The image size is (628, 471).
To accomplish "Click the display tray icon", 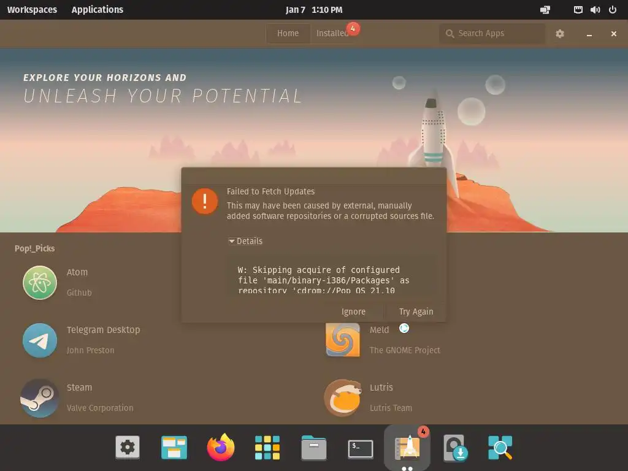I will [x=545, y=10].
